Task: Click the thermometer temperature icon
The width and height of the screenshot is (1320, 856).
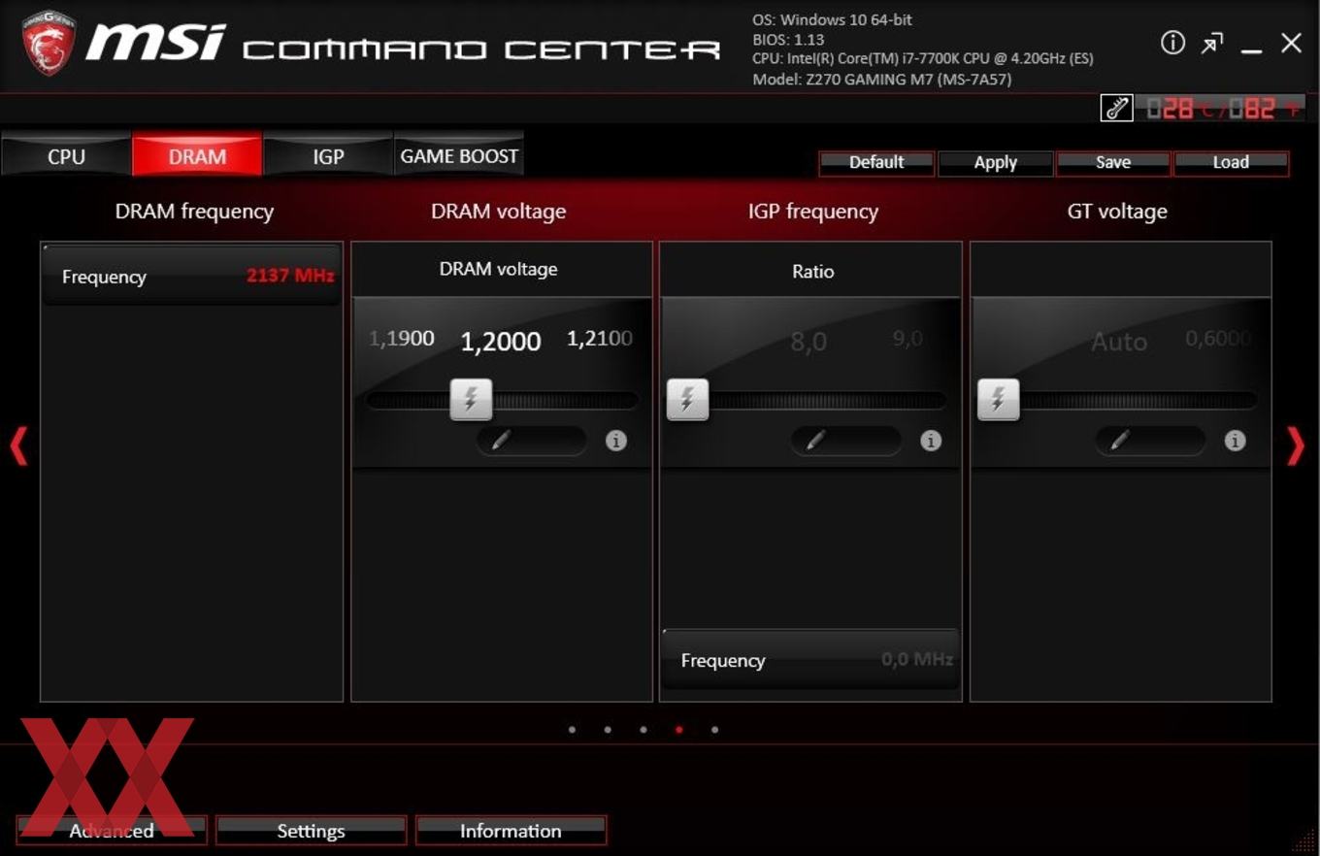Action: (1116, 108)
